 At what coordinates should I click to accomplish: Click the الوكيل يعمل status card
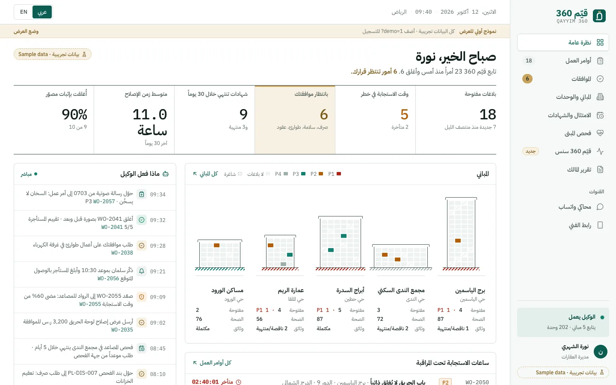[563, 322]
